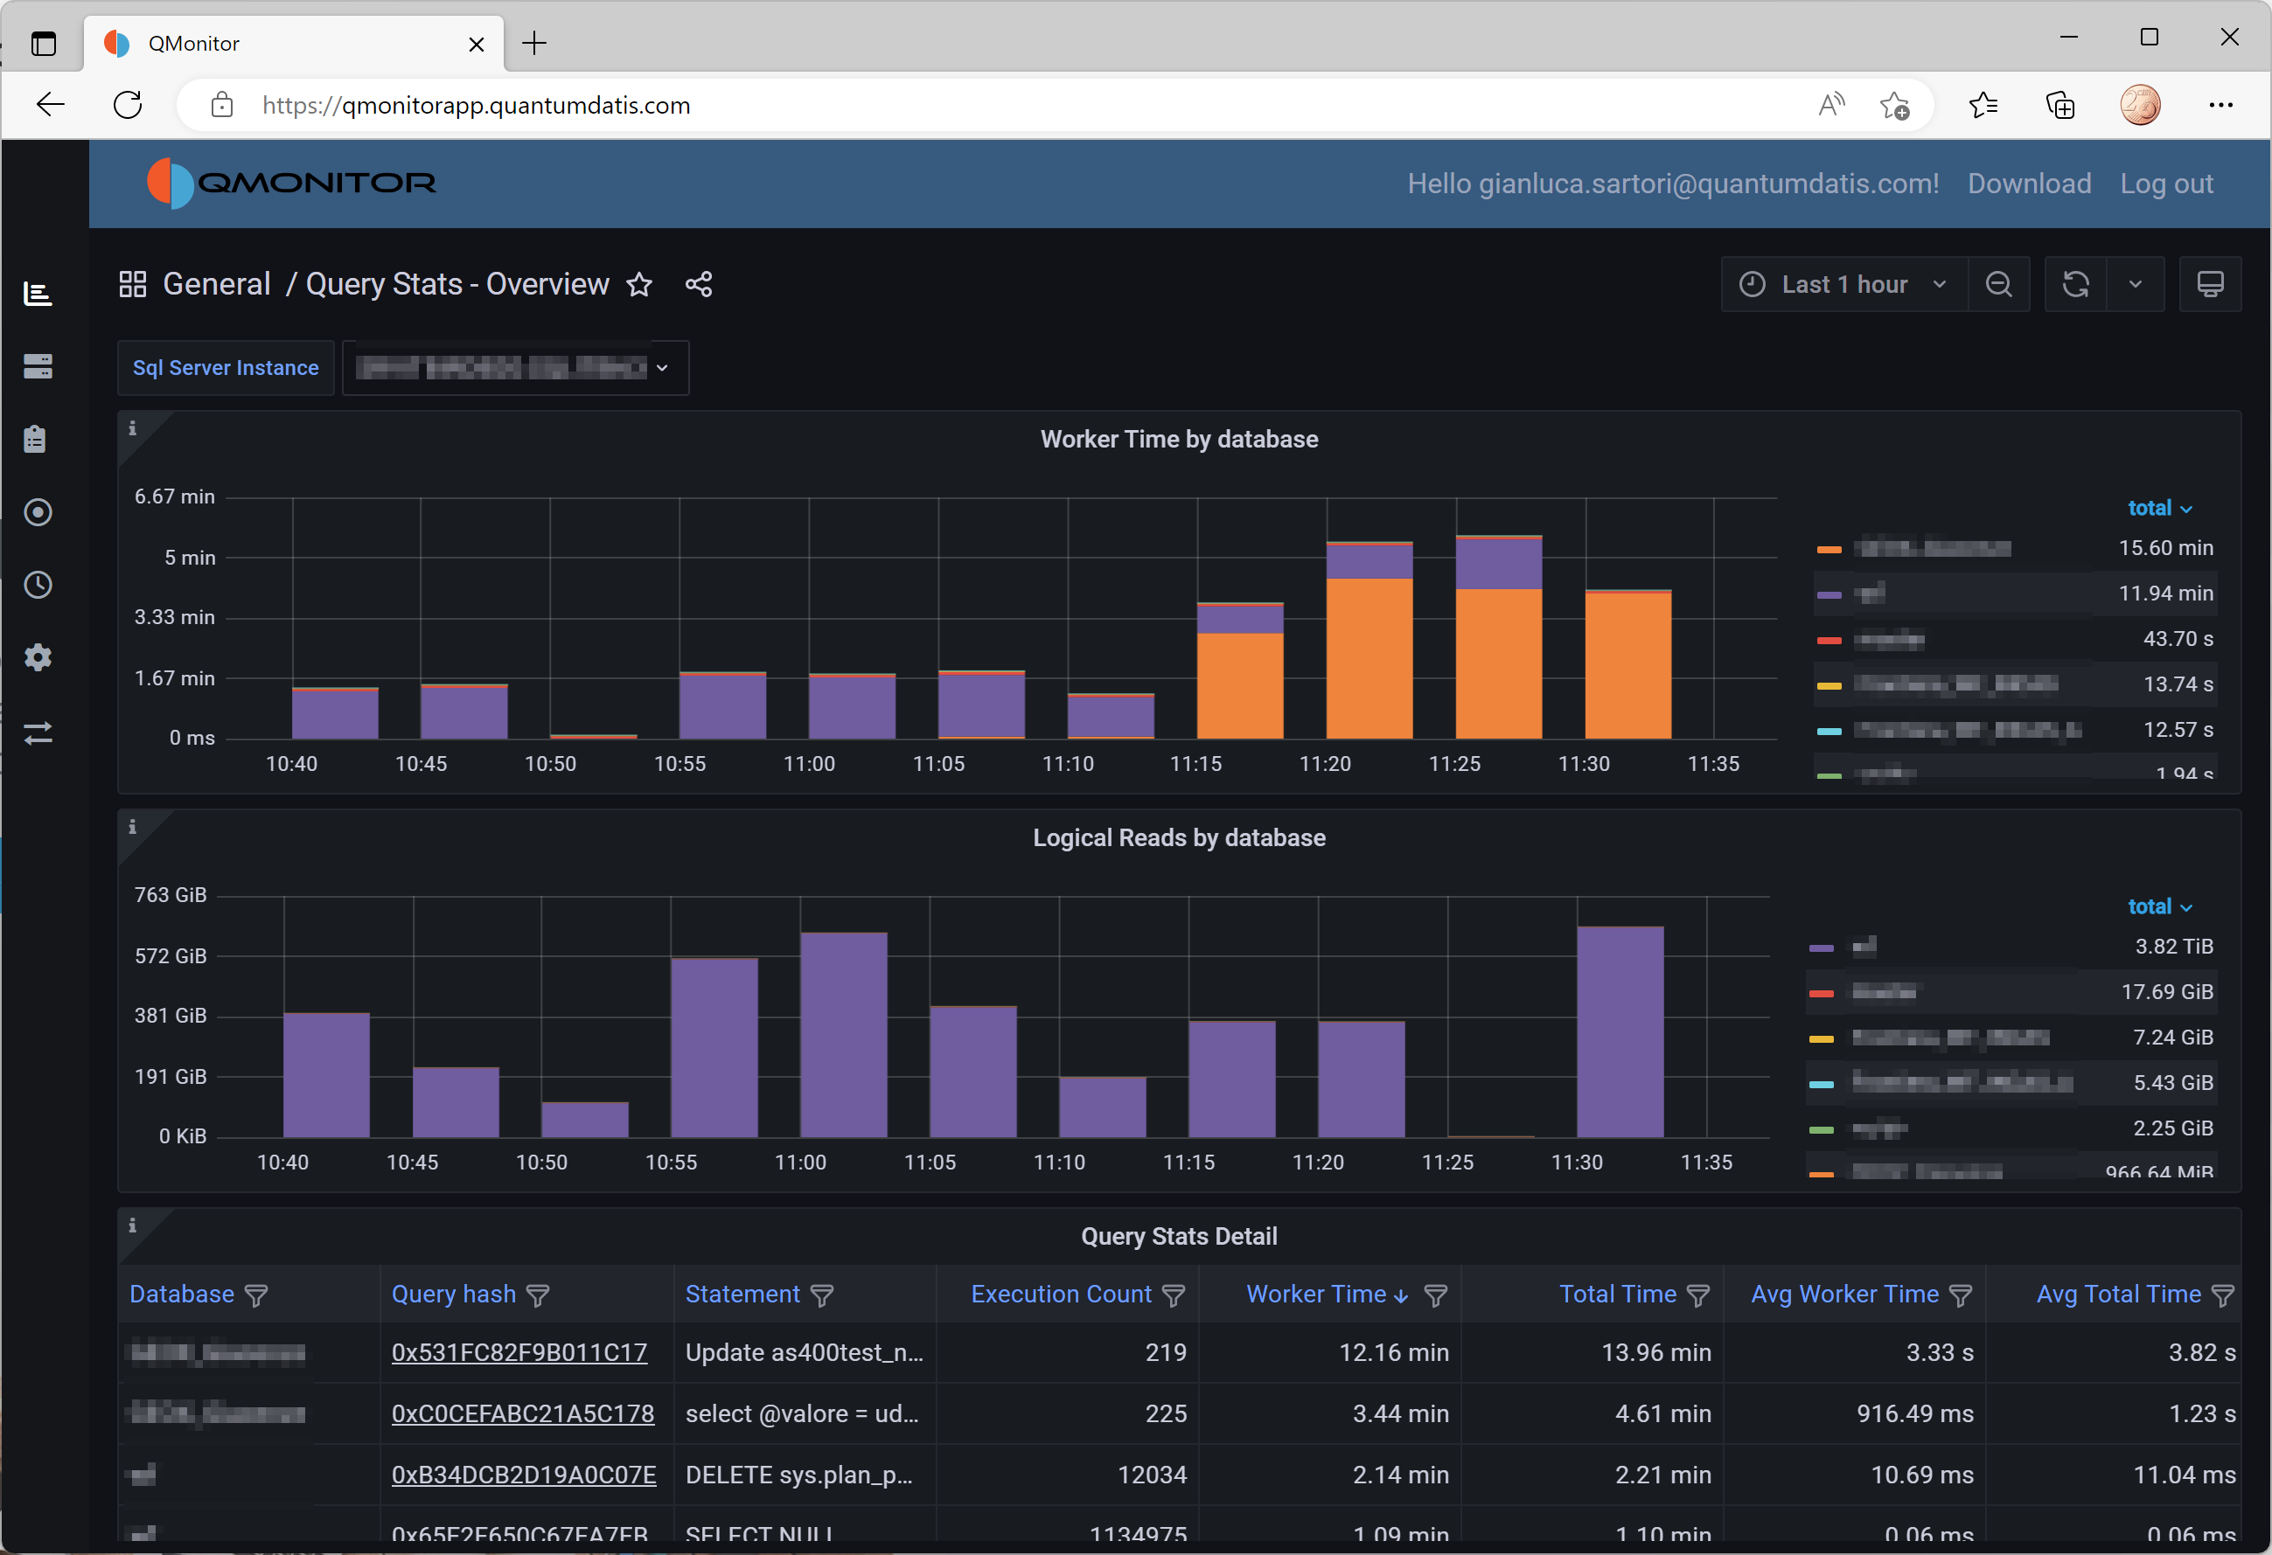
Task: Toggle the Database column filter
Action: pyautogui.click(x=256, y=1295)
